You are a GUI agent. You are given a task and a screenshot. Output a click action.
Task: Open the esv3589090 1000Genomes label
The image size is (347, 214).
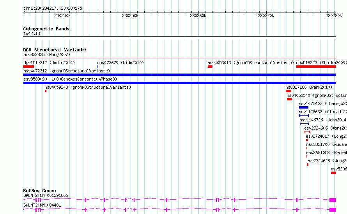coord(70,79)
